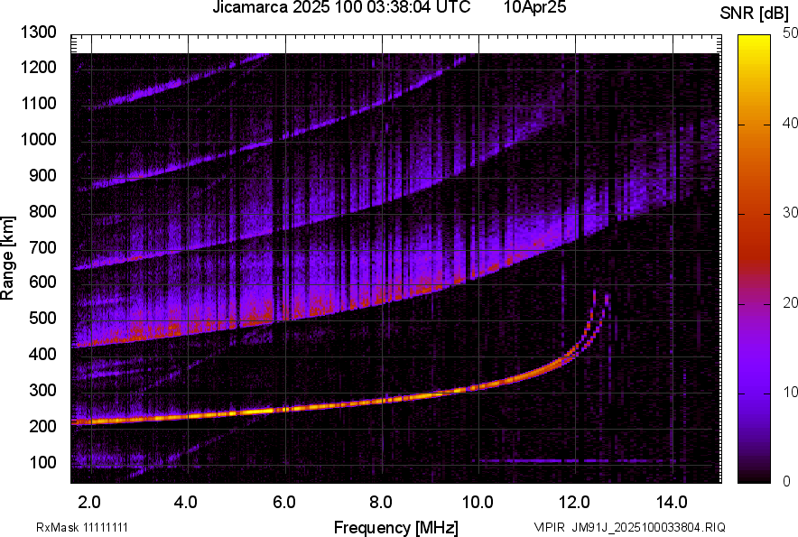This screenshot has height=537, width=798.
Task: Click range tick label '600'
Action: (x=42, y=282)
